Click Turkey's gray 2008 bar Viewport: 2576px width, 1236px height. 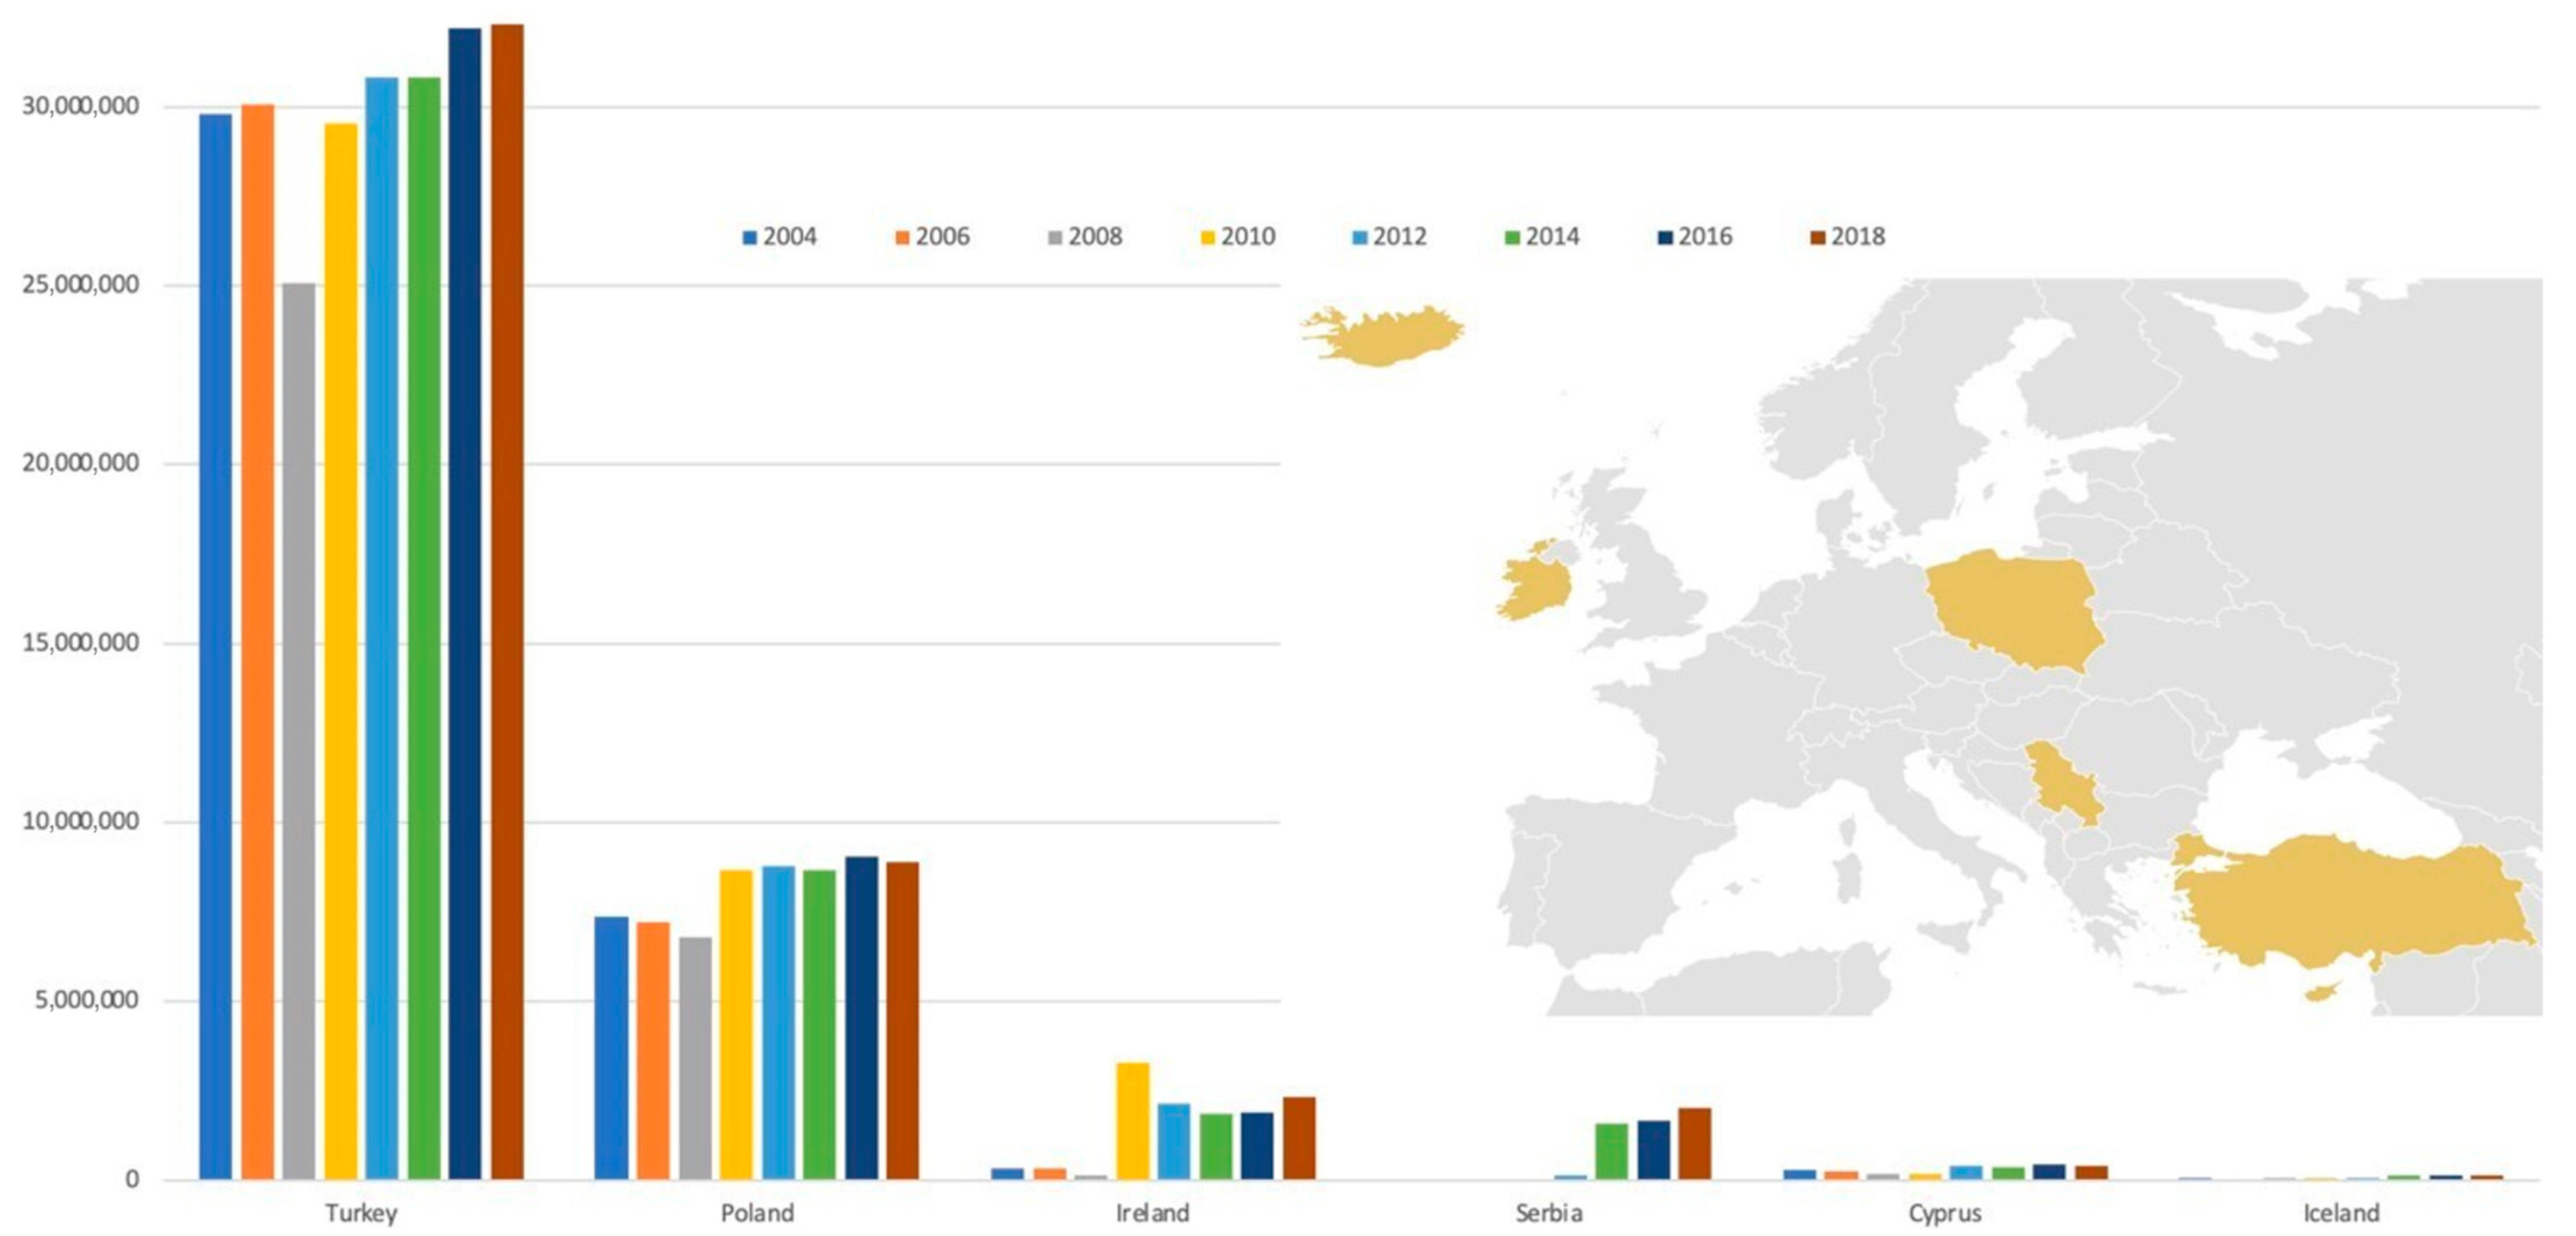(x=298, y=730)
